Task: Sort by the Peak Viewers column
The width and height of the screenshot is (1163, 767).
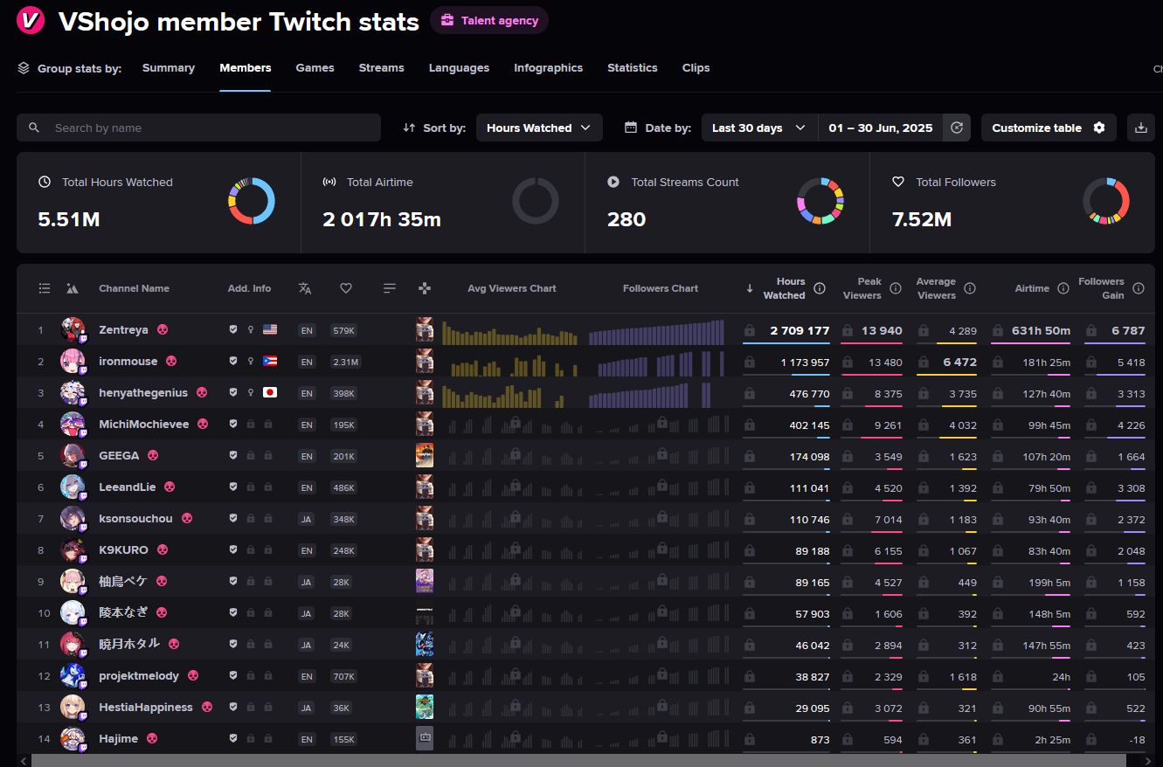Action: (862, 288)
